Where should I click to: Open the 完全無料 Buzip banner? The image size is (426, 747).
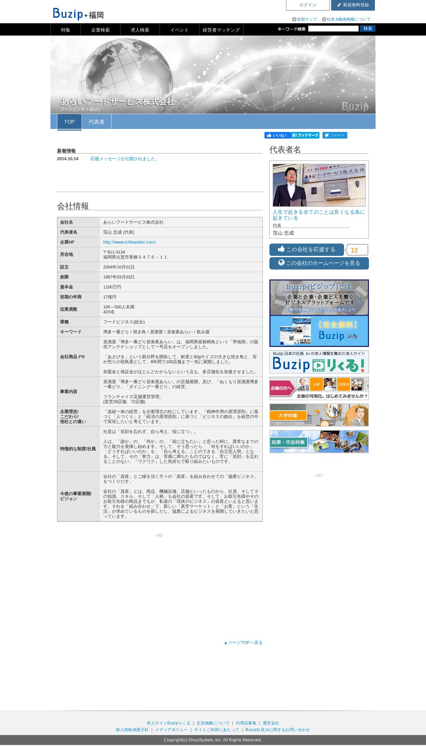point(319,331)
